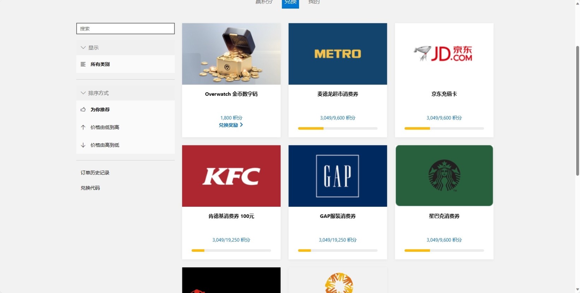The image size is (580, 293).
Task: Click the Starbucks logo card image
Action: (444, 176)
